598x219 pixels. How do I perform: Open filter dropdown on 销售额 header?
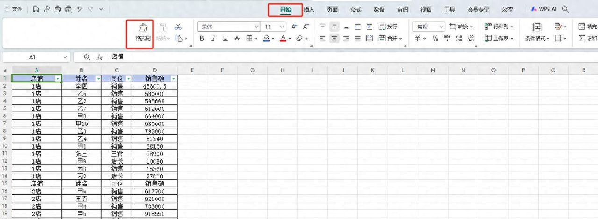pyautogui.click(x=174, y=79)
